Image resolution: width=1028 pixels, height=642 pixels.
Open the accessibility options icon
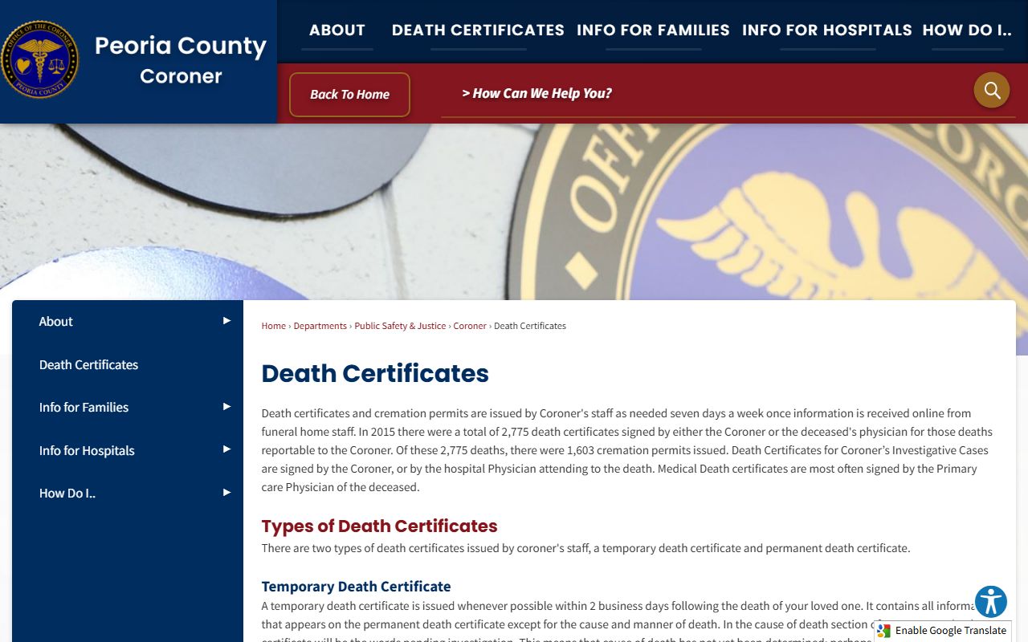(991, 602)
